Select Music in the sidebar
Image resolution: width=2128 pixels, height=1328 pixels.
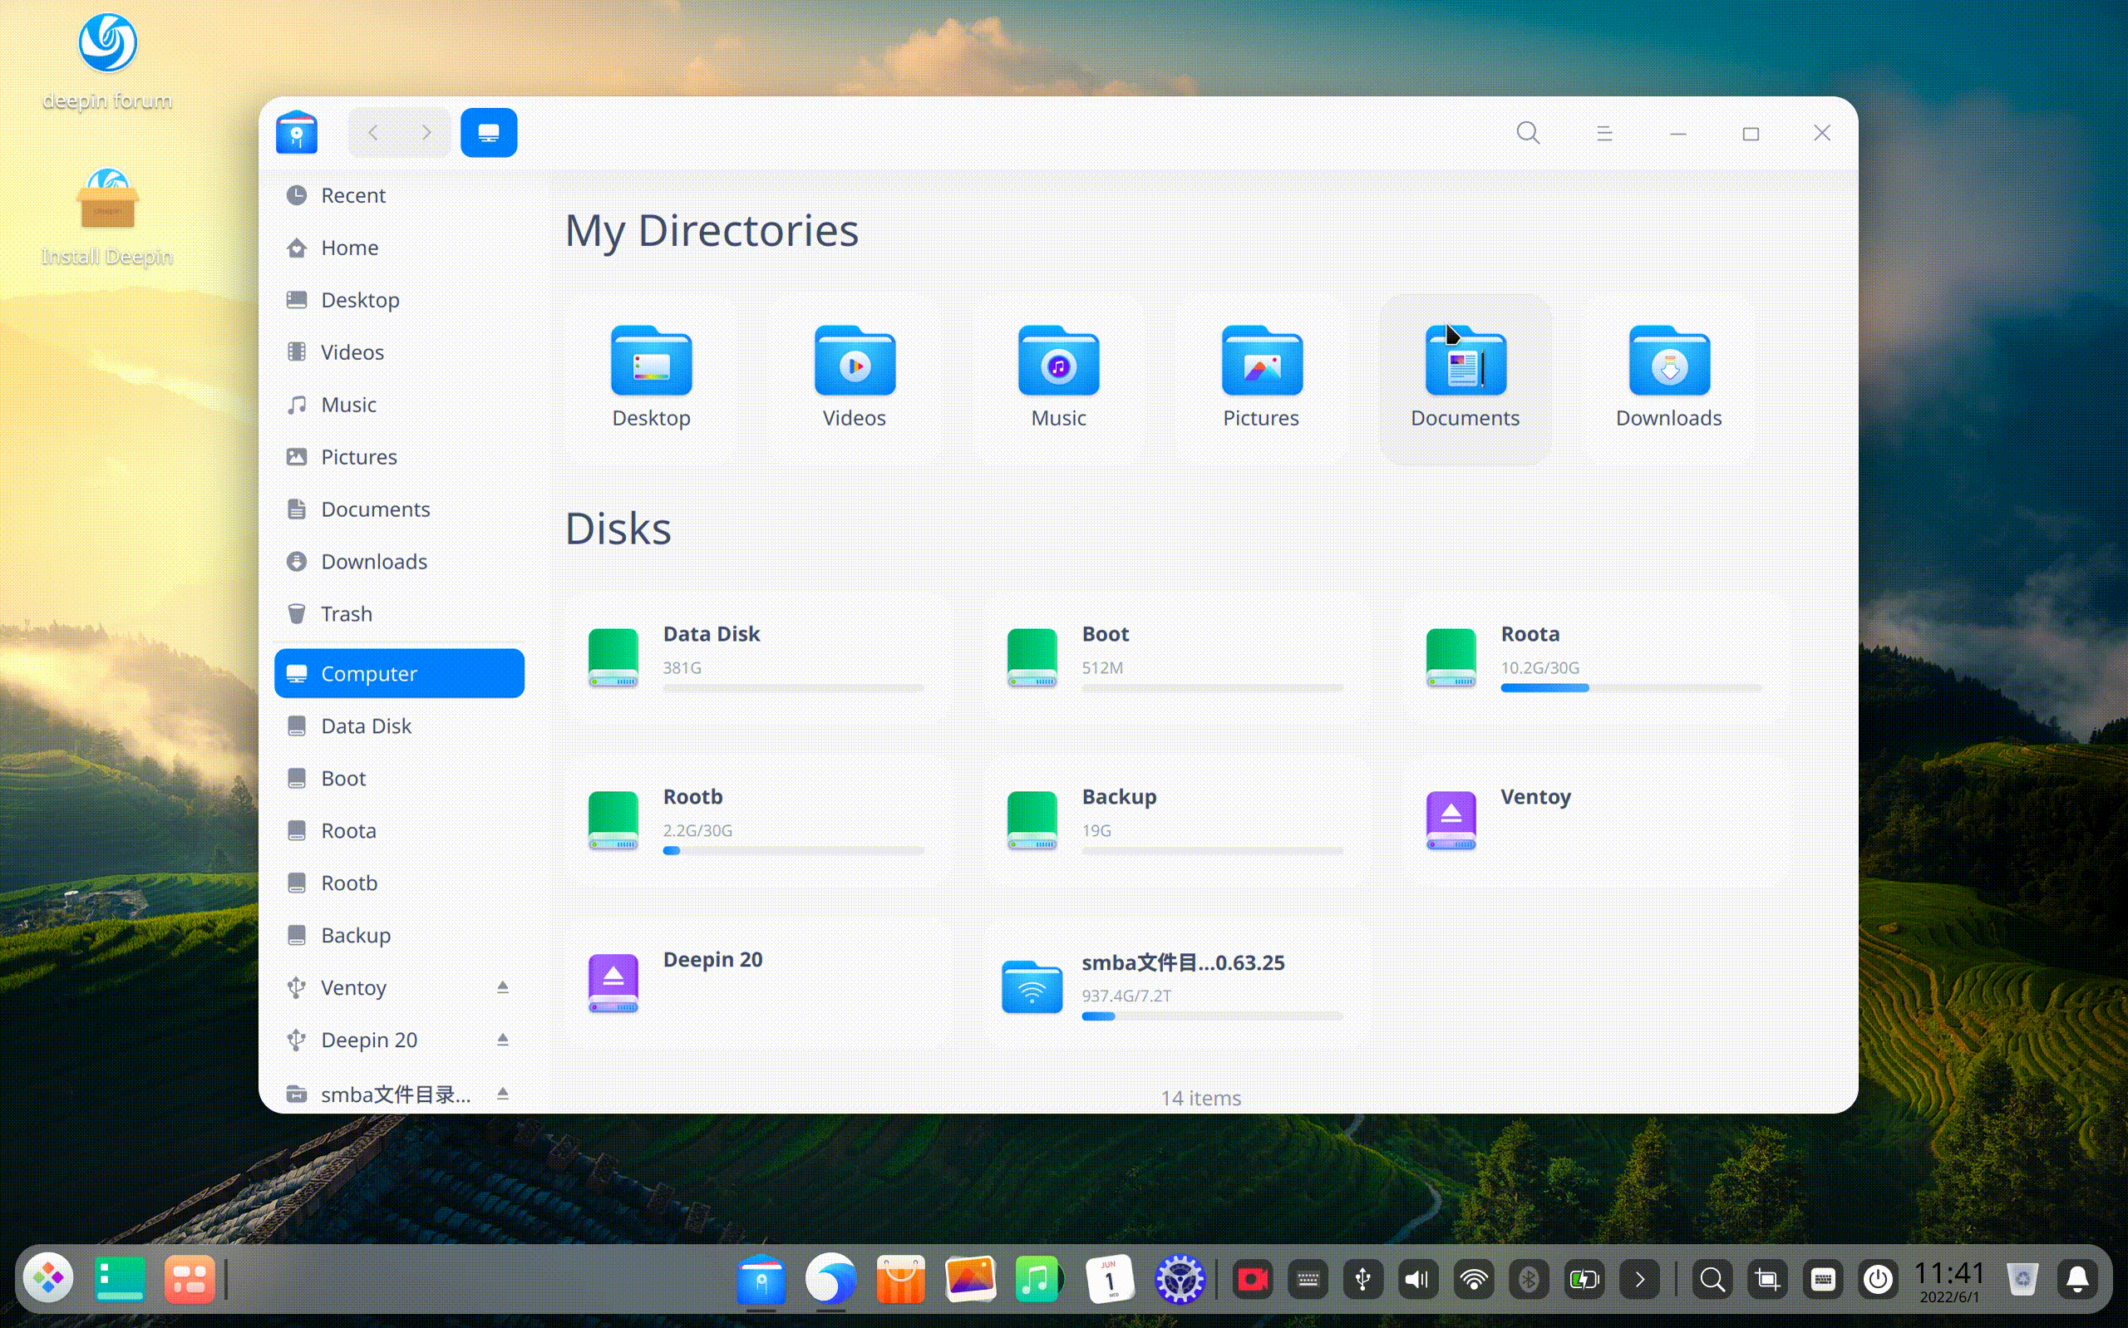[x=399, y=404]
